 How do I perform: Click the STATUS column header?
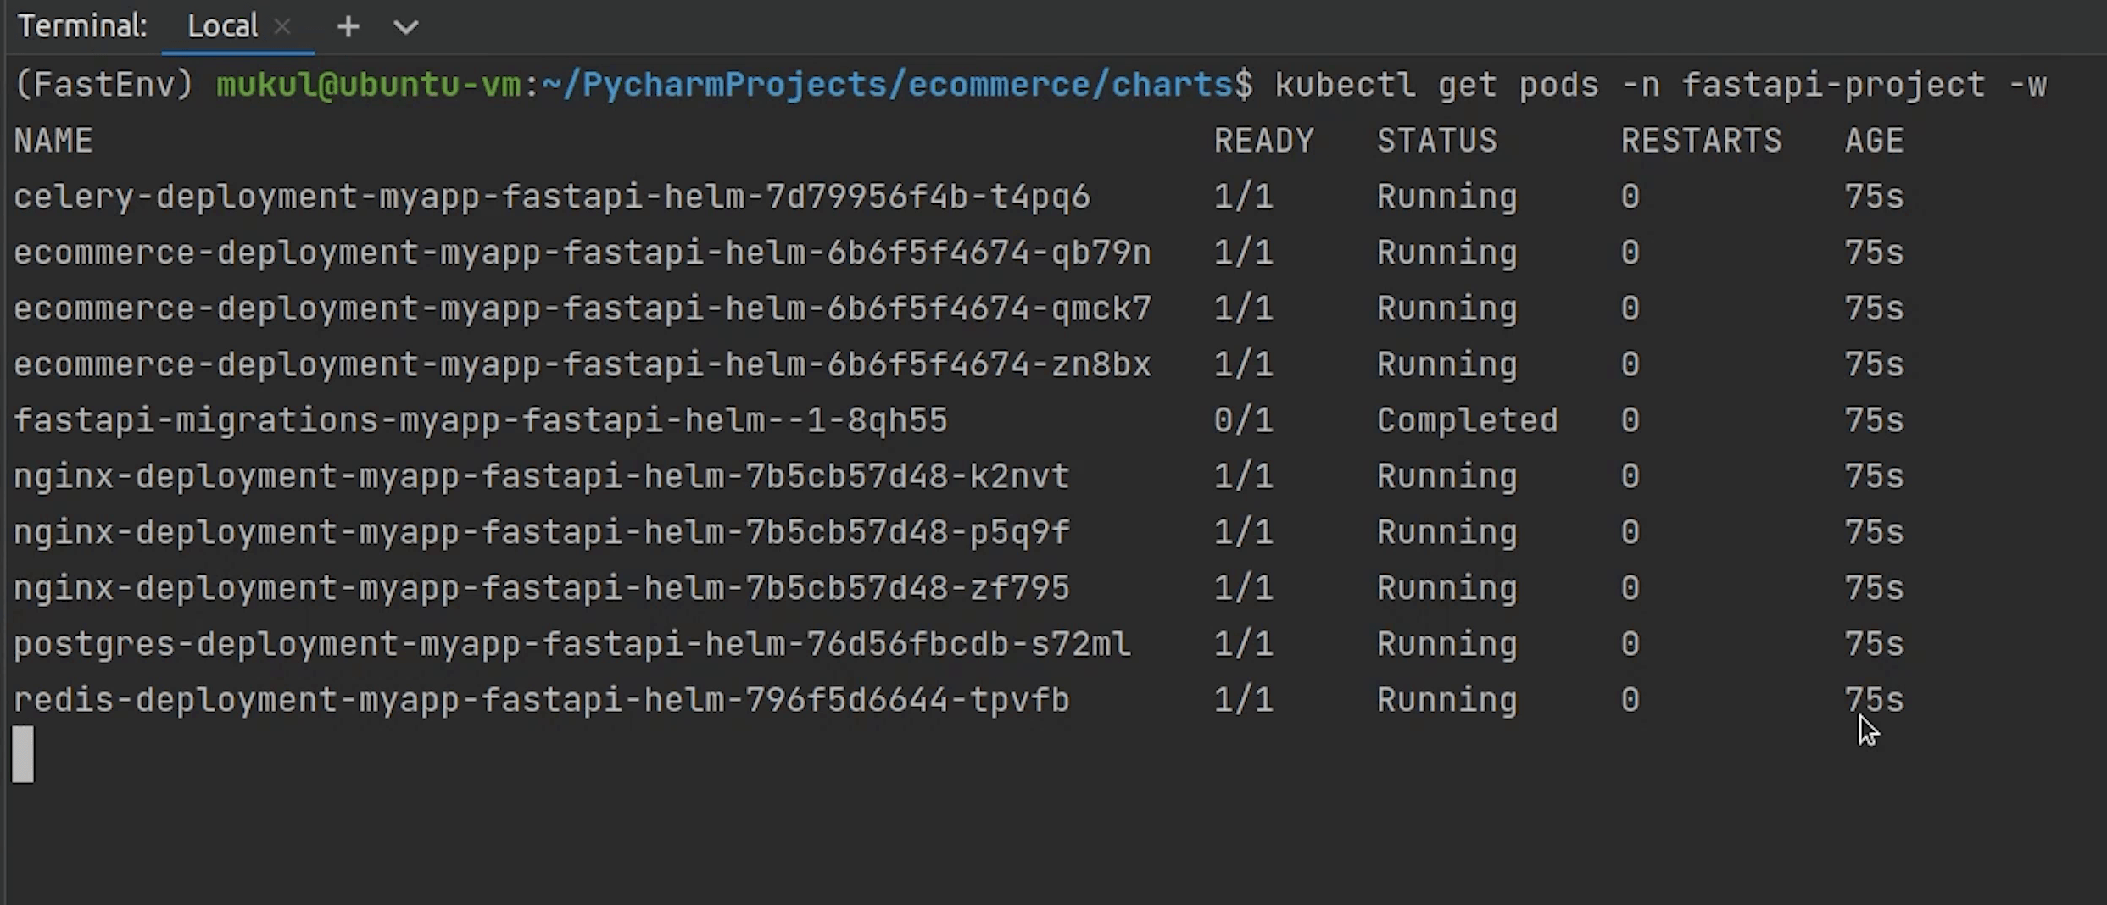coord(1436,141)
